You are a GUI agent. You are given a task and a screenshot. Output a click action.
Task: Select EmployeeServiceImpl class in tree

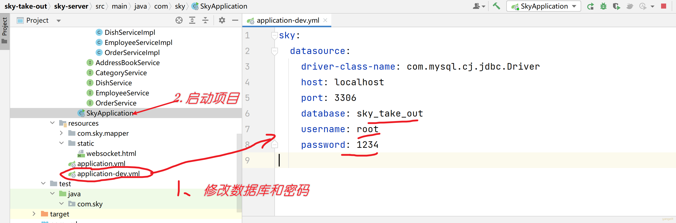point(138,42)
